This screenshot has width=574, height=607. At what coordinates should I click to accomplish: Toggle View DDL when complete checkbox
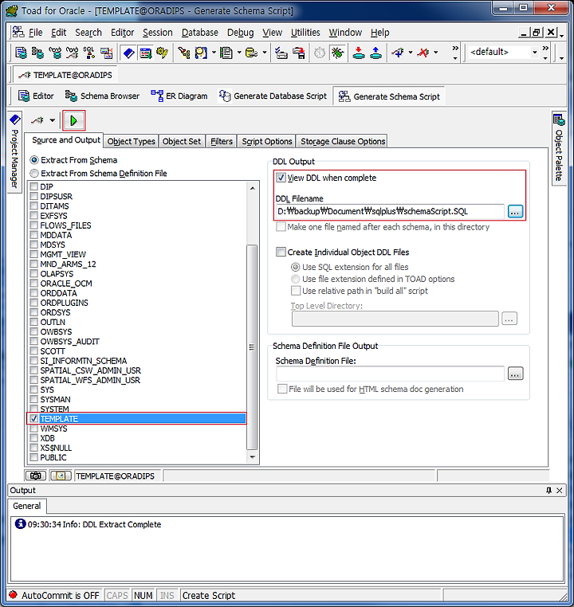pos(281,178)
